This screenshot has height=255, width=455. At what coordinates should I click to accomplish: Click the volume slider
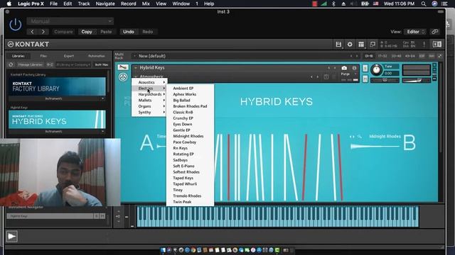click(416, 80)
